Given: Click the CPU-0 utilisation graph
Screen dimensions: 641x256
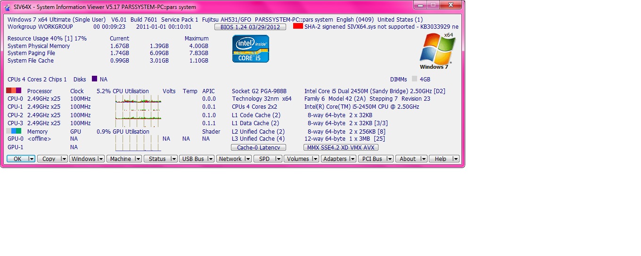Looking at the screenshot, I should tap(138, 99).
